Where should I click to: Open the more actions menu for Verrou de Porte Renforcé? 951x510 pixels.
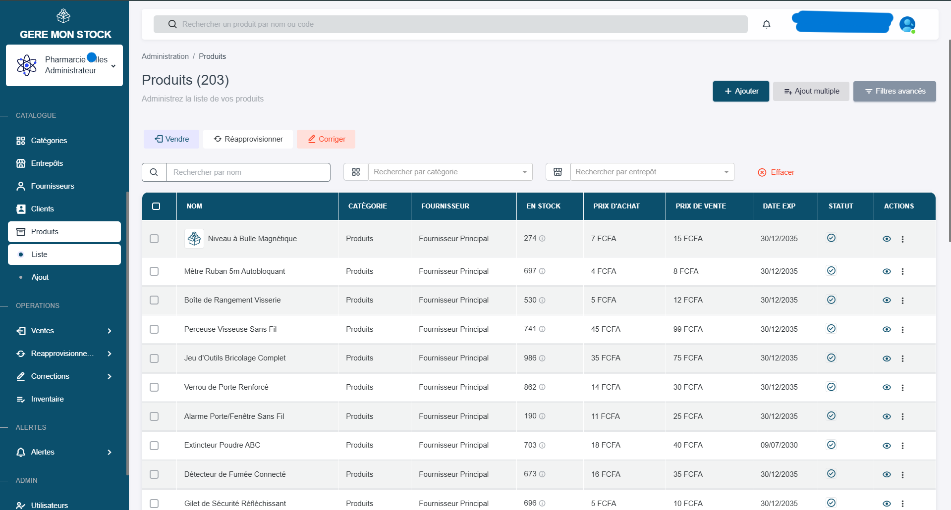click(902, 388)
